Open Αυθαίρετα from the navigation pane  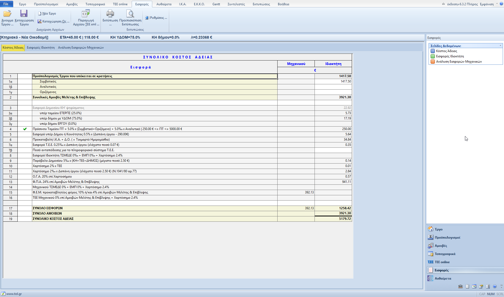click(443, 278)
